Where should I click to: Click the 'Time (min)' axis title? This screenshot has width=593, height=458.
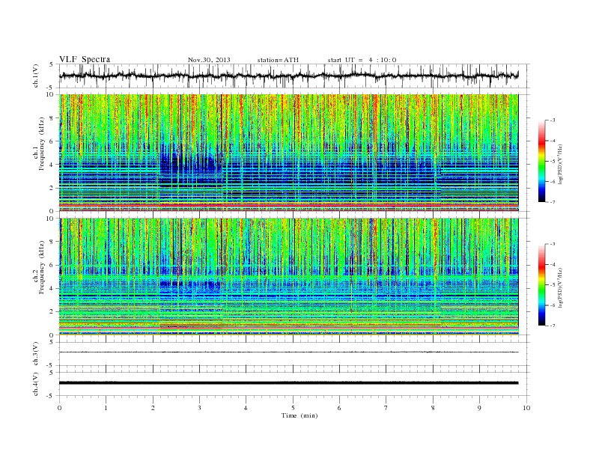click(299, 415)
